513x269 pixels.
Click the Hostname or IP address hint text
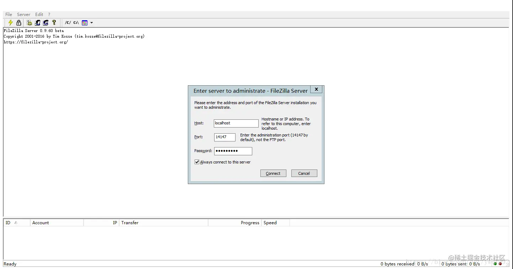coord(286,124)
